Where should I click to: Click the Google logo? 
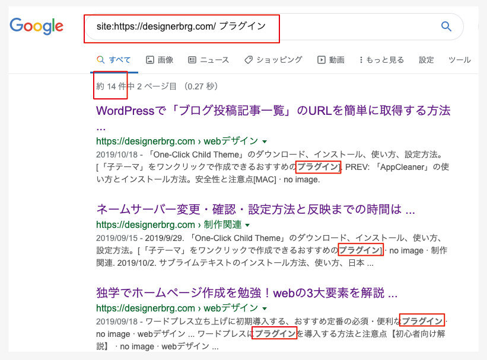point(36,26)
